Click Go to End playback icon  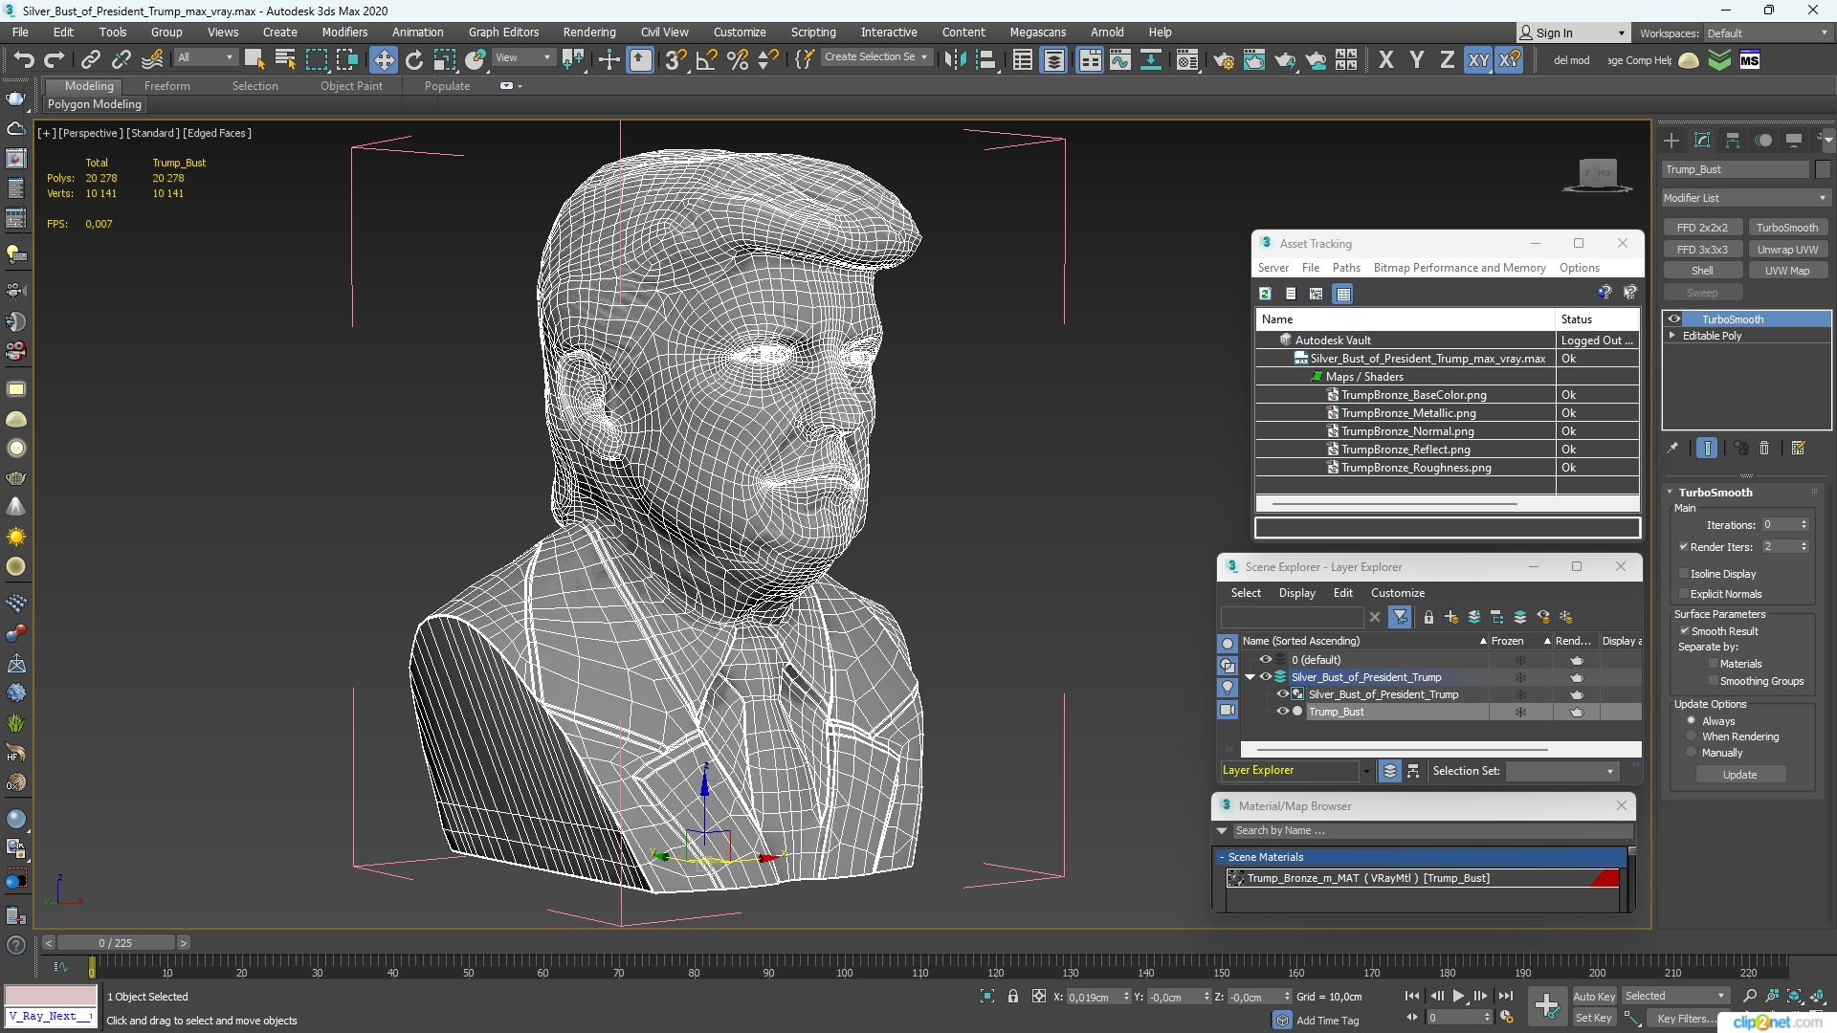pyautogui.click(x=1505, y=997)
